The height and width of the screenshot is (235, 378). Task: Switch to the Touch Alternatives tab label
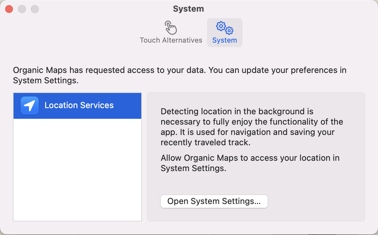171,40
